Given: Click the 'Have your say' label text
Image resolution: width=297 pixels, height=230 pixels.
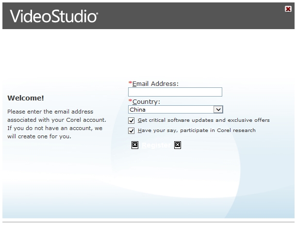Looking at the screenshot, I should coord(197,131).
